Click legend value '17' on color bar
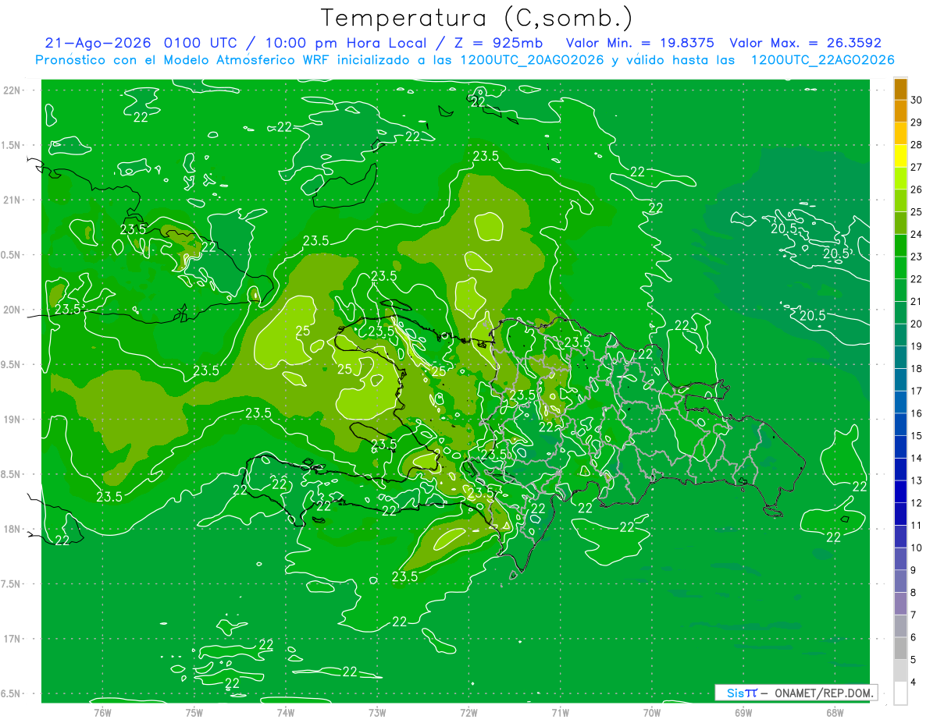The image size is (937, 723). pos(916,391)
